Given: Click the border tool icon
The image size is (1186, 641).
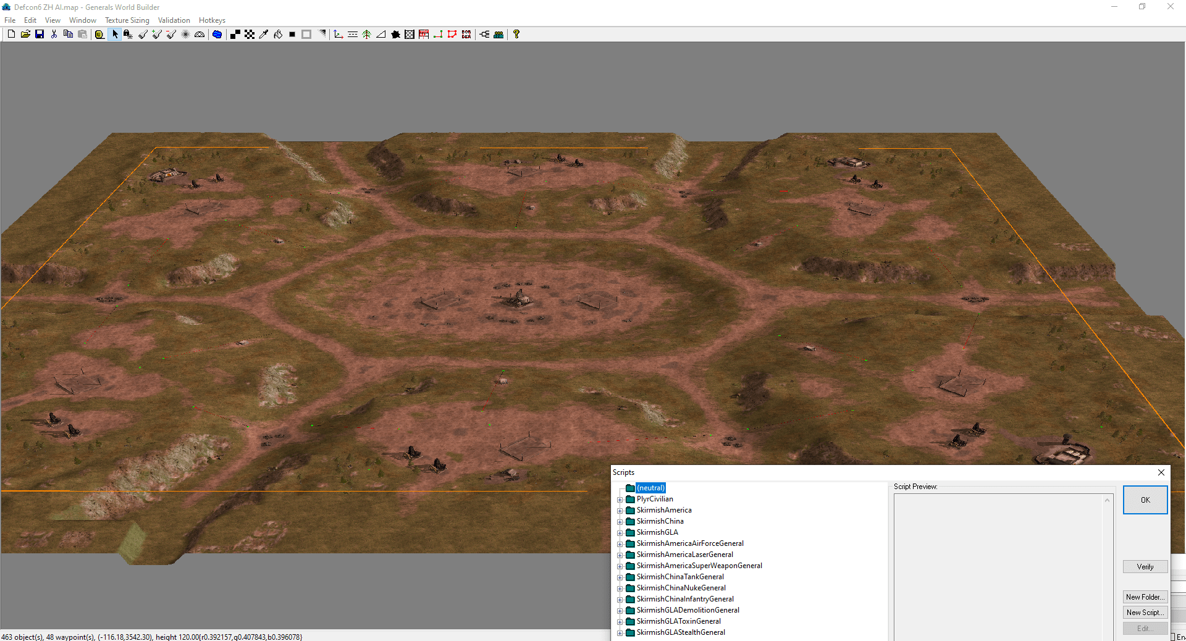Looking at the screenshot, I should coord(466,35).
